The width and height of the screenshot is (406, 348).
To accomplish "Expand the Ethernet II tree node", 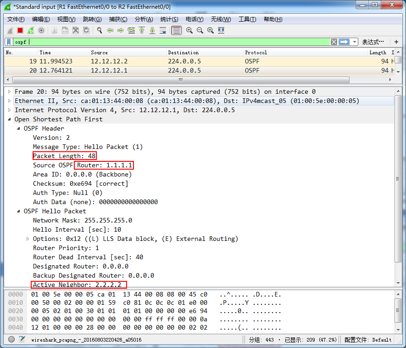I will click(x=9, y=101).
